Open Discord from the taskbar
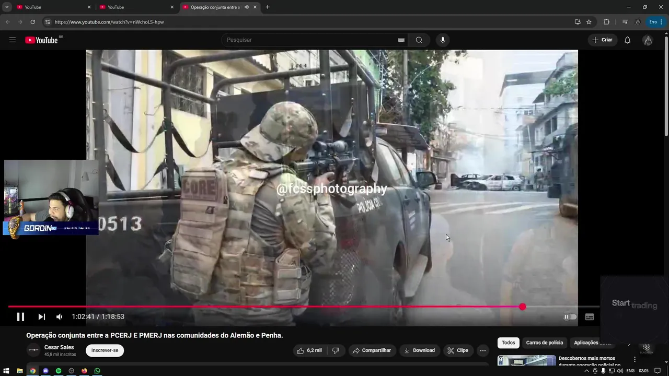669x376 pixels. tap(45, 371)
